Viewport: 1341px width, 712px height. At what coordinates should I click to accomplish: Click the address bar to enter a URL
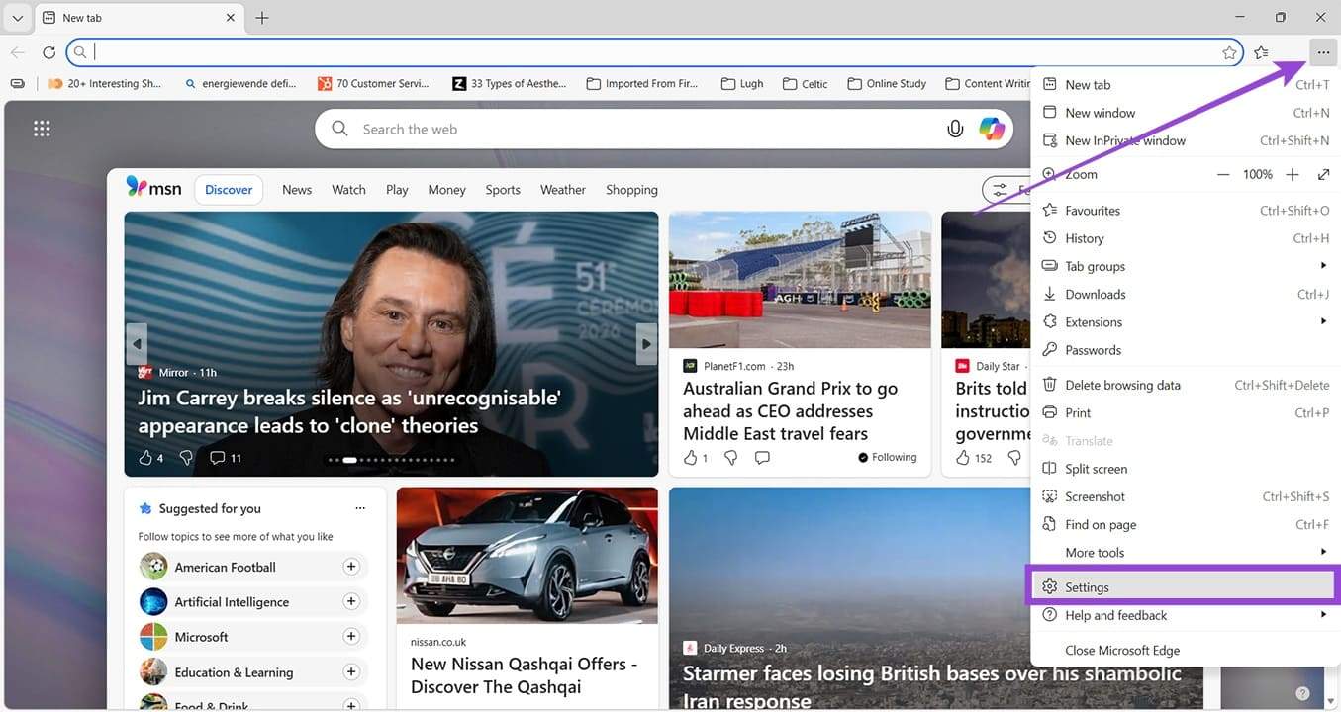click(396, 52)
